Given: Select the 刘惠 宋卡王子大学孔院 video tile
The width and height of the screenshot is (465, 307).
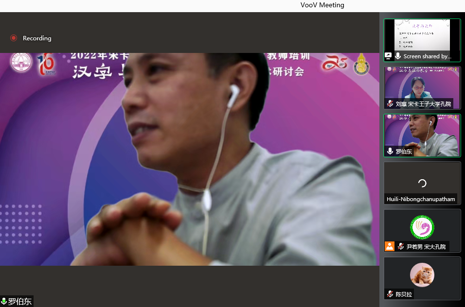Looking at the screenshot, I should click(x=422, y=88).
